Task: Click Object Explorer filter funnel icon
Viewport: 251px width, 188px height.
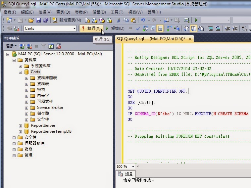Action: point(44,46)
